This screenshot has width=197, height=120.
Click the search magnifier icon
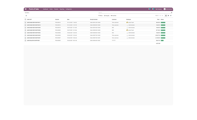(172, 13)
